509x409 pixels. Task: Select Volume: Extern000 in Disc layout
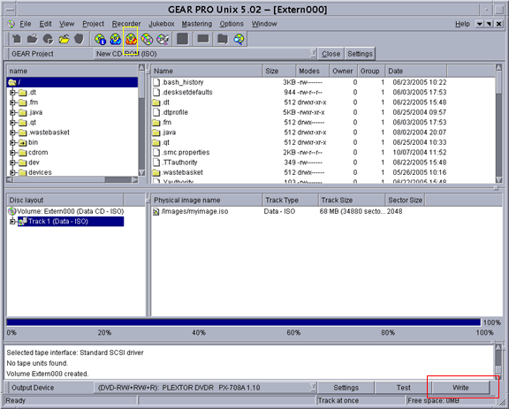(x=70, y=211)
